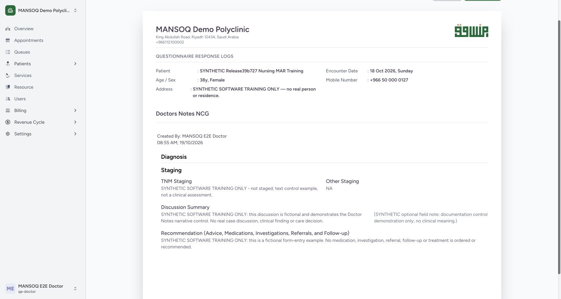Image resolution: width=561 pixels, height=299 pixels.
Task: Select the Services menu item
Action: pos(43,76)
